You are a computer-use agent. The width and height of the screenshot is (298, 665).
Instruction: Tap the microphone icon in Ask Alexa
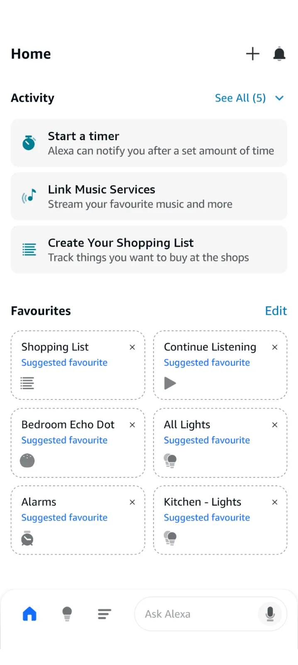tap(270, 614)
